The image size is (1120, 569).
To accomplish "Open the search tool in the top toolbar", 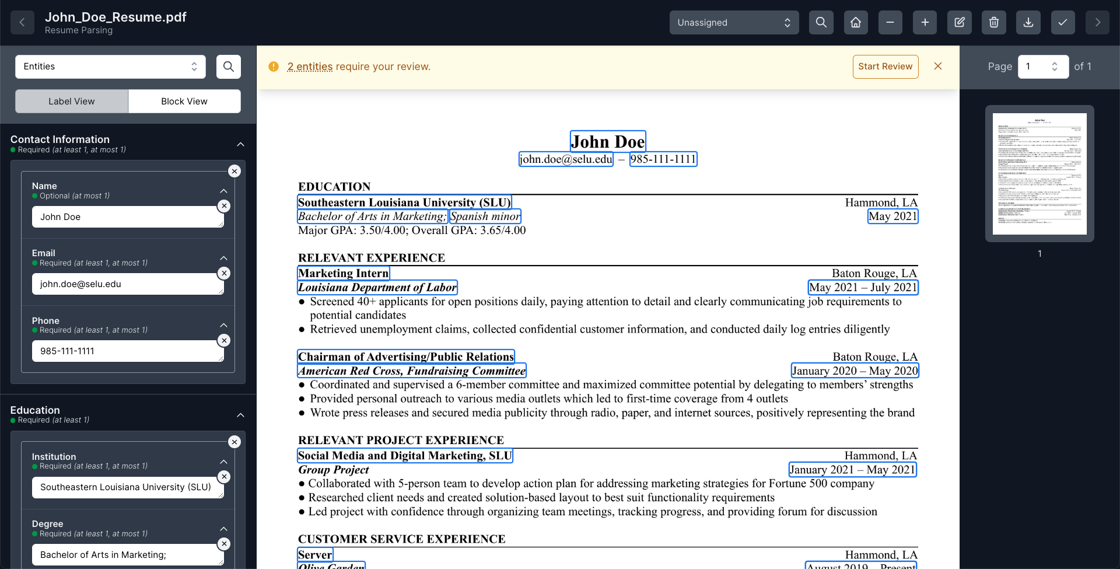I will [821, 22].
